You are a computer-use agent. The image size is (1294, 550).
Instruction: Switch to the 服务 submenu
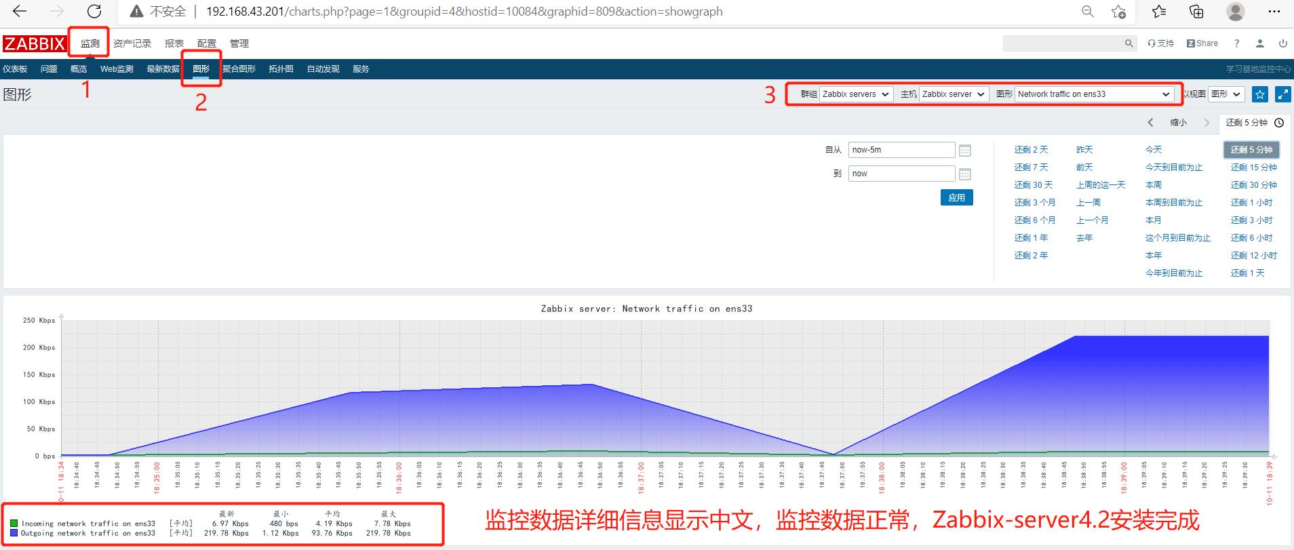(x=361, y=69)
